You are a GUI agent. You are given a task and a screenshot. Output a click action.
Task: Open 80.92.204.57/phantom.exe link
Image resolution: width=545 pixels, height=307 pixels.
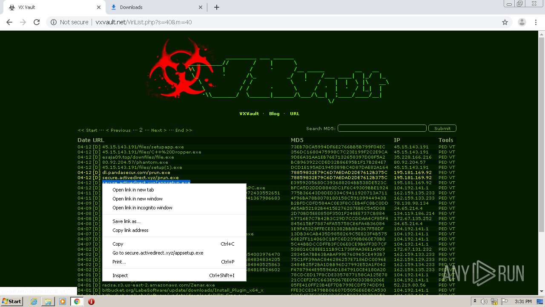(135, 162)
